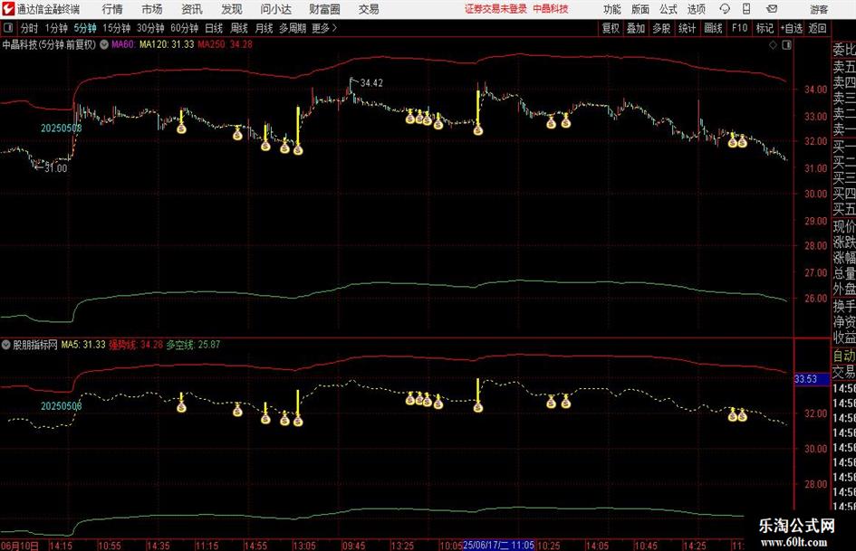Click the 统计 statistics button

point(687,28)
